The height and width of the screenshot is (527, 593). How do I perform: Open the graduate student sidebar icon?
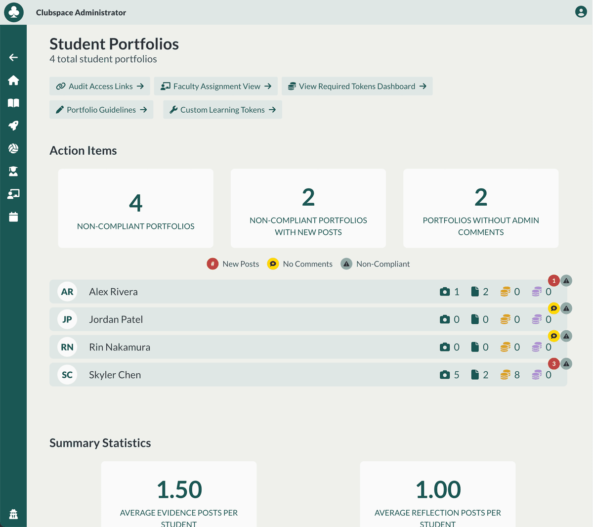13,171
